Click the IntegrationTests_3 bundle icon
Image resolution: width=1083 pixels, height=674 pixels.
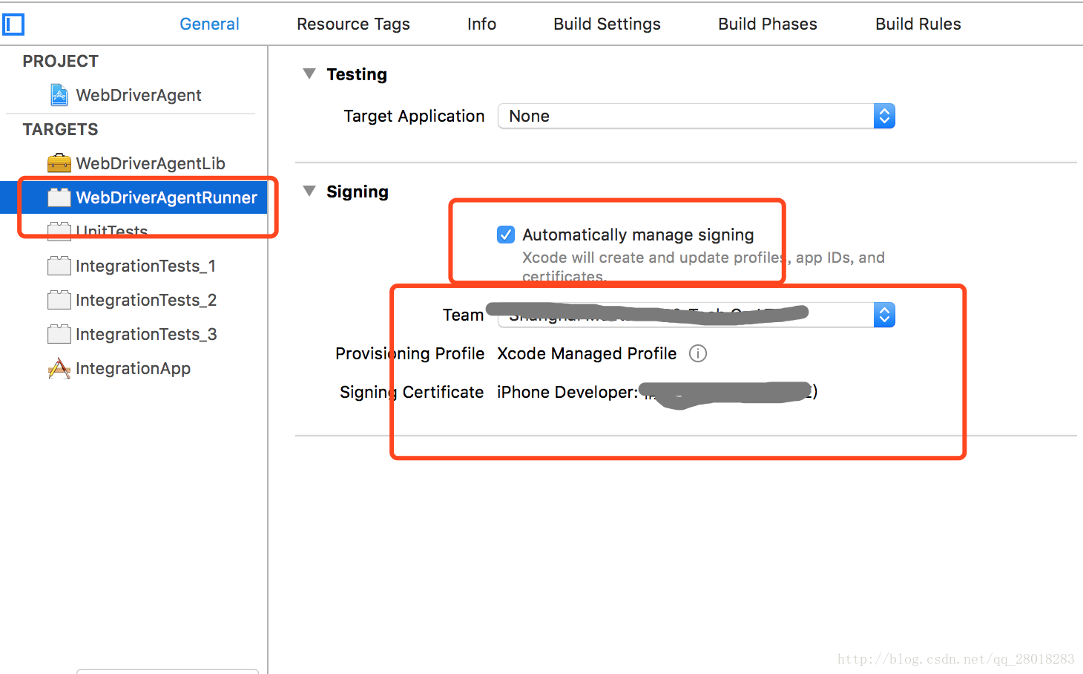coord(59,334)
